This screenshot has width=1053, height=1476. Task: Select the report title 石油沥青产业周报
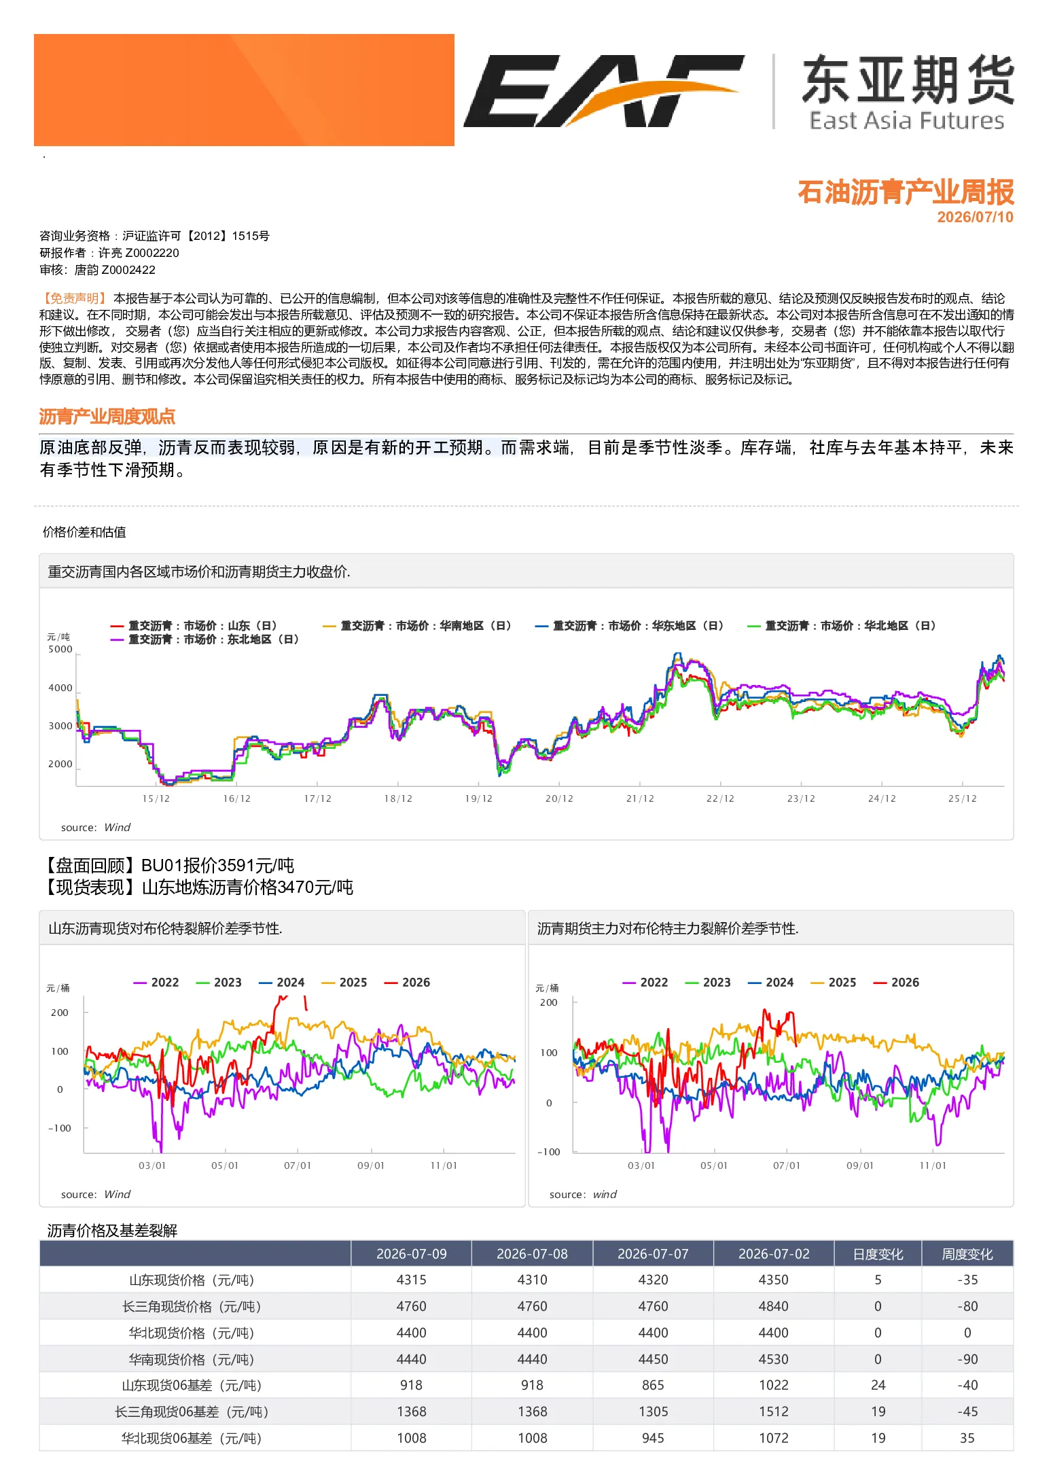[906, 192]
